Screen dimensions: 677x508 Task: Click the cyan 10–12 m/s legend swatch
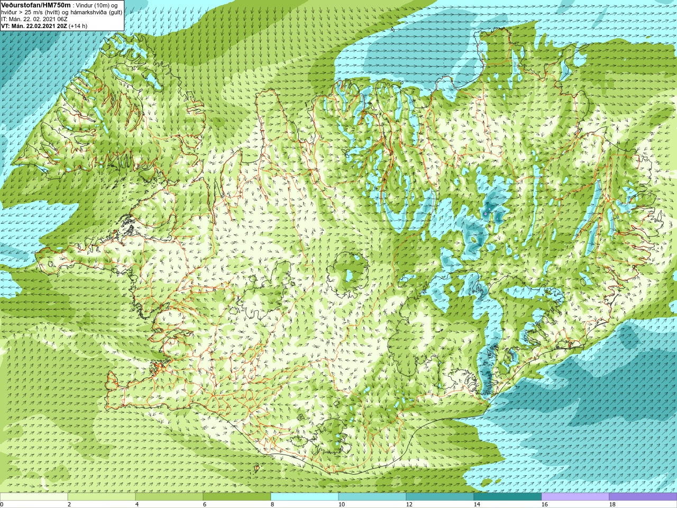pyautogui.click(x=372, y=497)
